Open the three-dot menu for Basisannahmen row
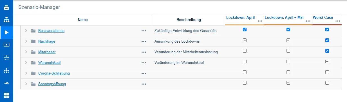This screenshot has height=102, width=347. click(144, 31)
